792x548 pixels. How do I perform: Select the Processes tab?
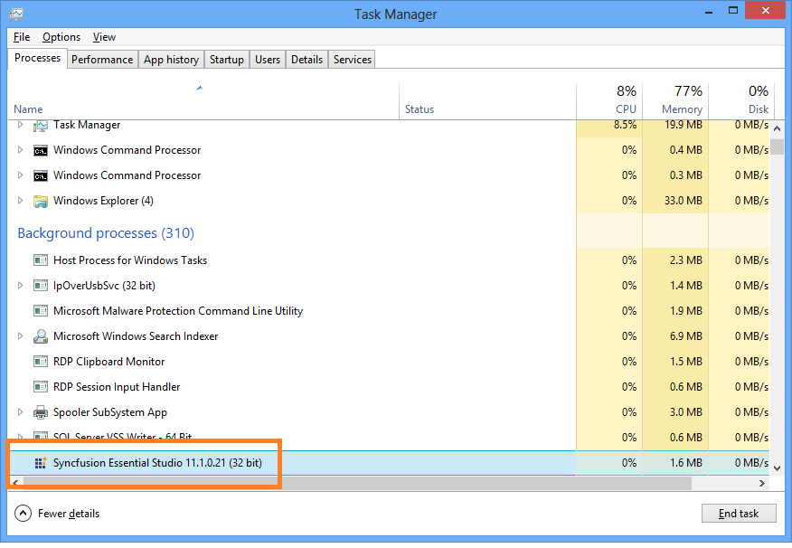click(x=37, y=58)
